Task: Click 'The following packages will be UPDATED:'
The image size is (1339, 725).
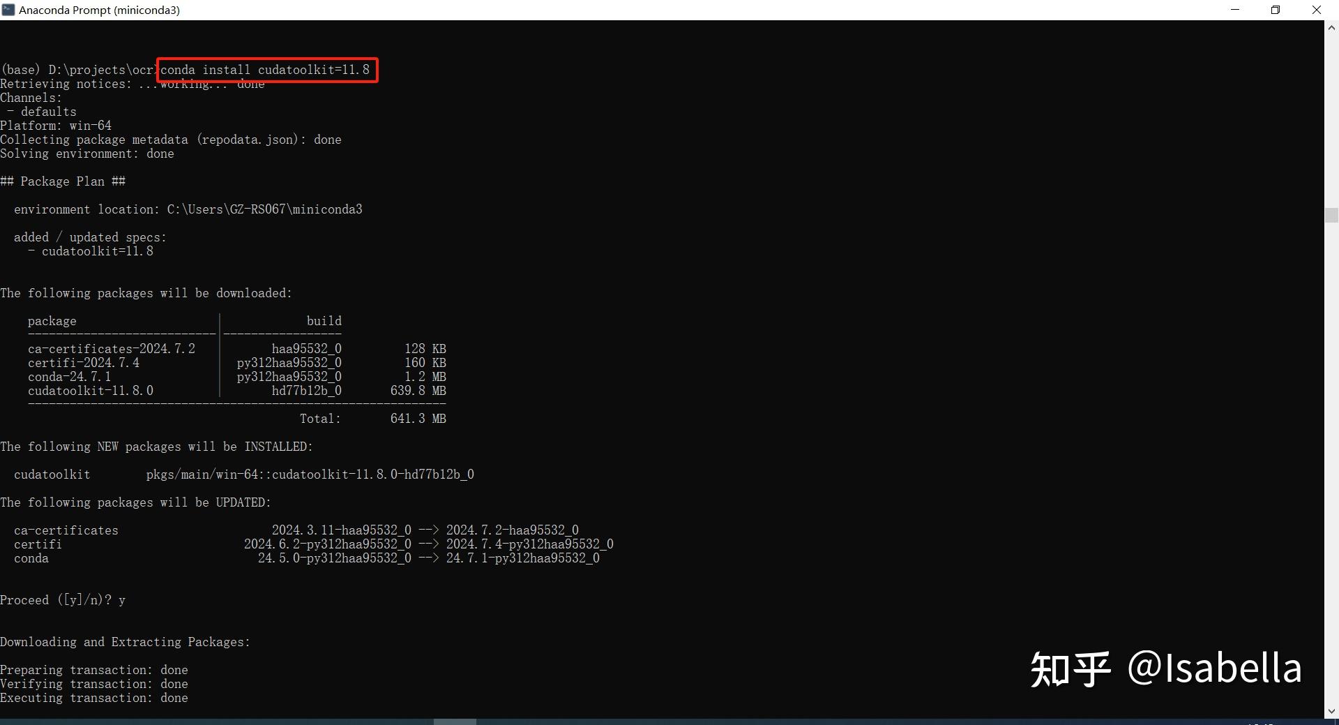Action: [x=136, y=502]
